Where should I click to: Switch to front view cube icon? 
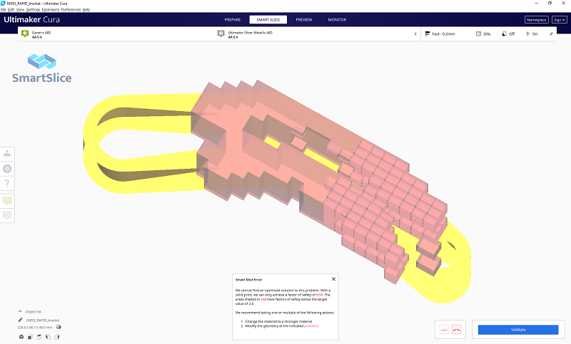pos(29,336)
